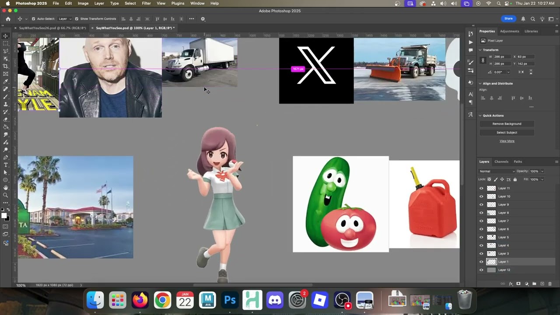
Task: Collapse the Quick Actions section
Action: pyautogui.click(x=480, y=115)
